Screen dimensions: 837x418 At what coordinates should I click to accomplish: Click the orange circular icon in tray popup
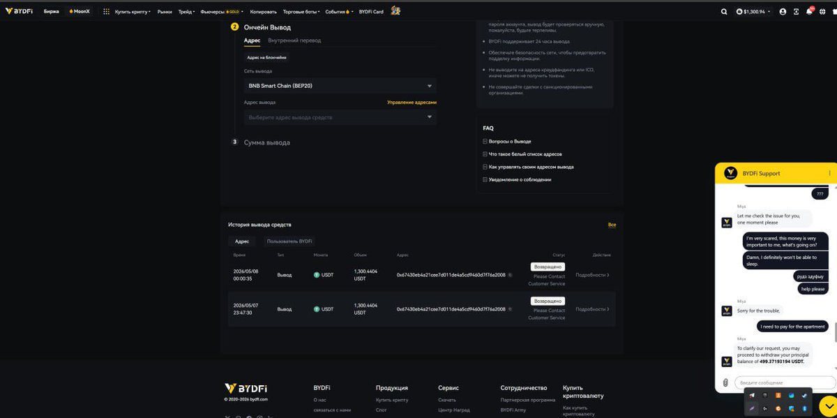pyautogui.click(x=778, y=408)
